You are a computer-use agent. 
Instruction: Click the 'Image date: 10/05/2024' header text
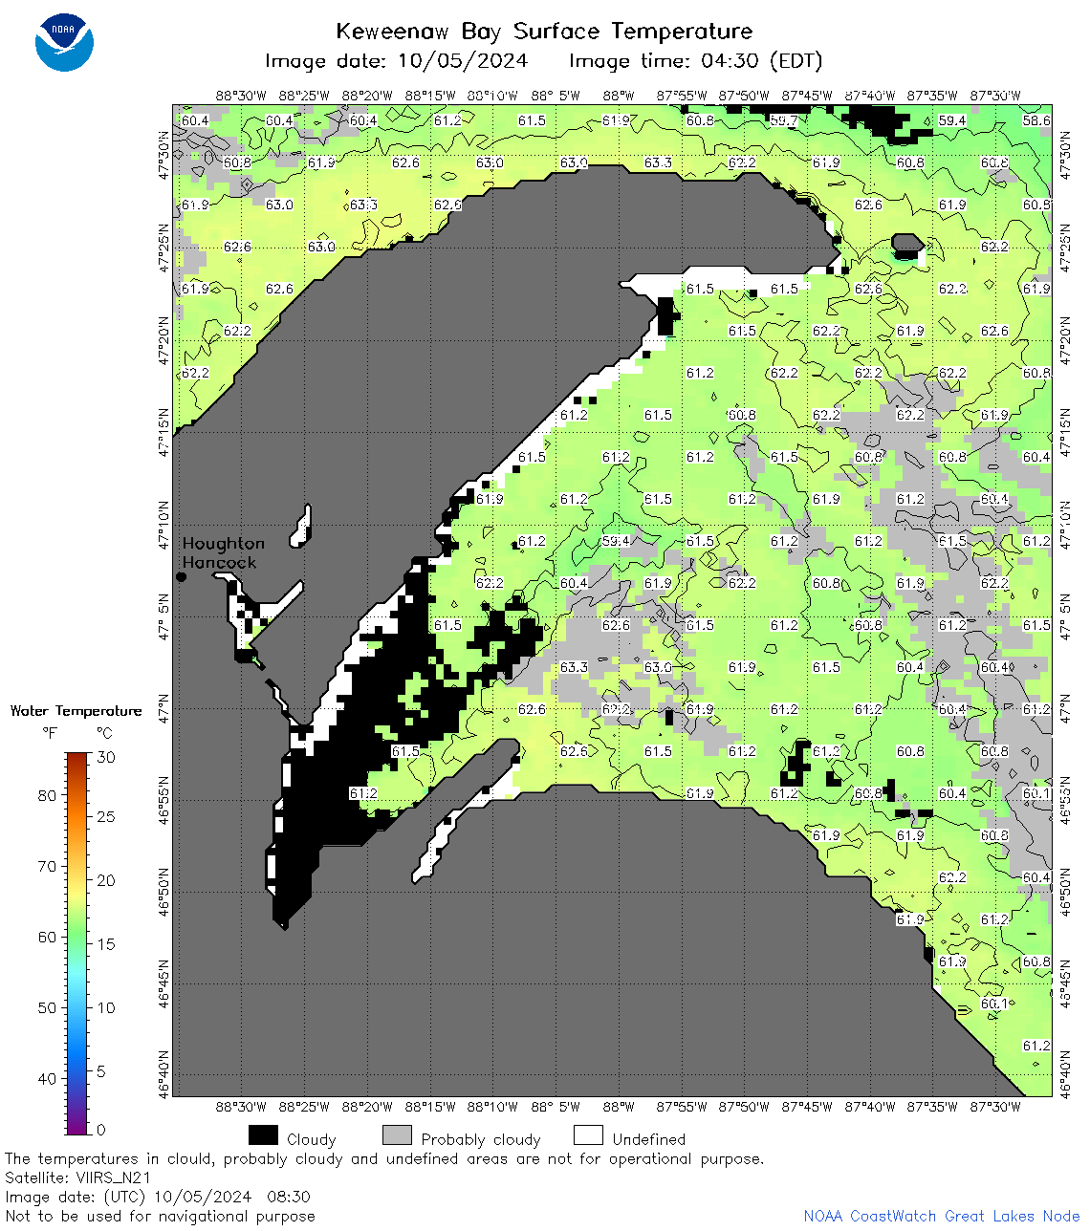pyautogui.click(x=396, y=61)
